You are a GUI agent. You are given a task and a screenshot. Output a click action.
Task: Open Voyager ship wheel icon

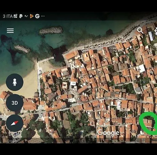coord(156,31)
